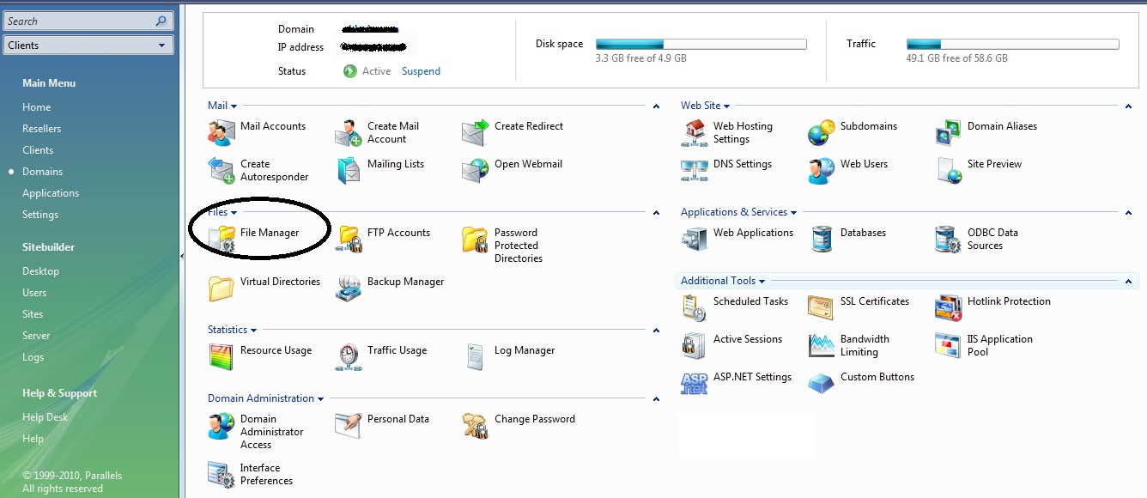Click the Databases icon
Screen dimensions: 1147x498
(822, 239)
